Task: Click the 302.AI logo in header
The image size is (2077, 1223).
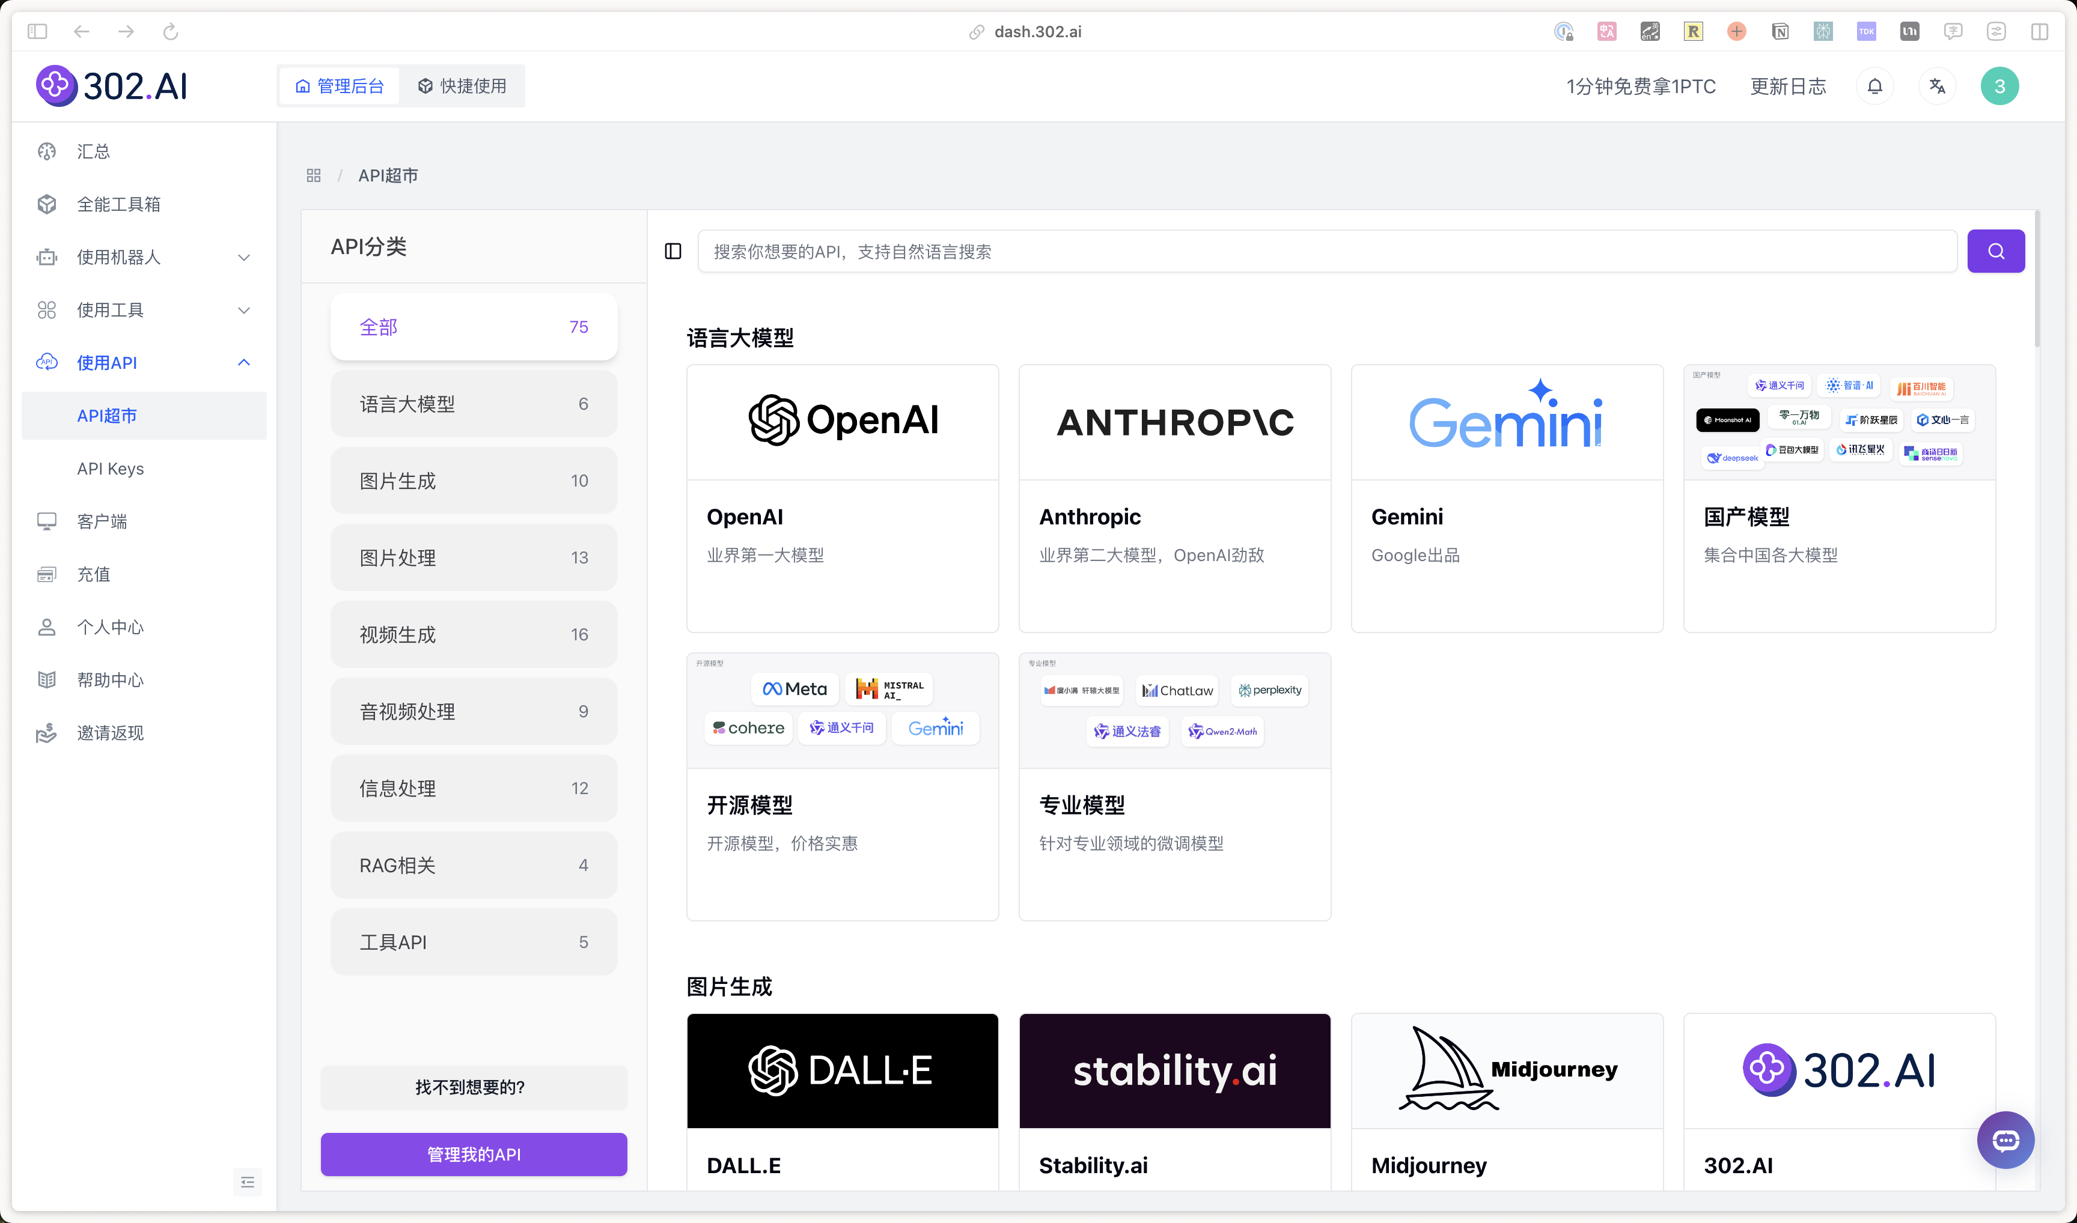Action: (x=111, y=86)
